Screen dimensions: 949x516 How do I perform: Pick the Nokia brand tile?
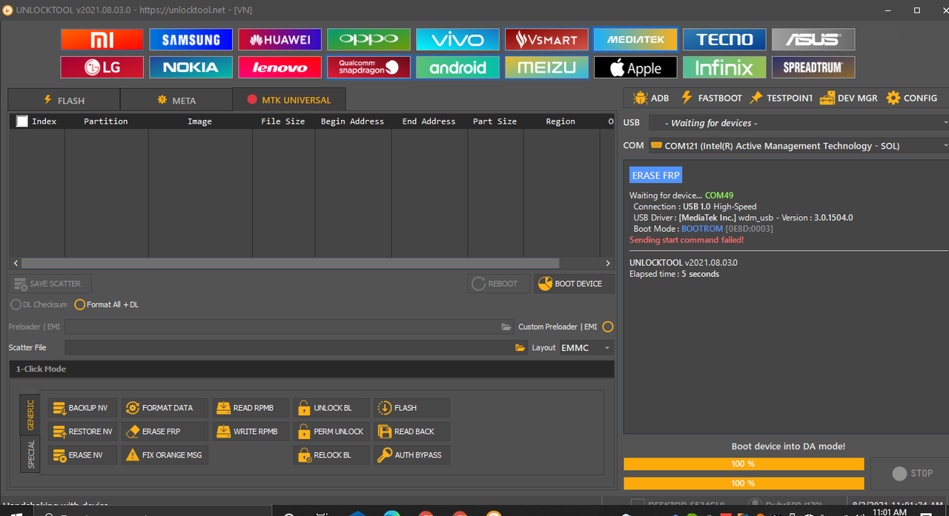(x=191, y=67)
